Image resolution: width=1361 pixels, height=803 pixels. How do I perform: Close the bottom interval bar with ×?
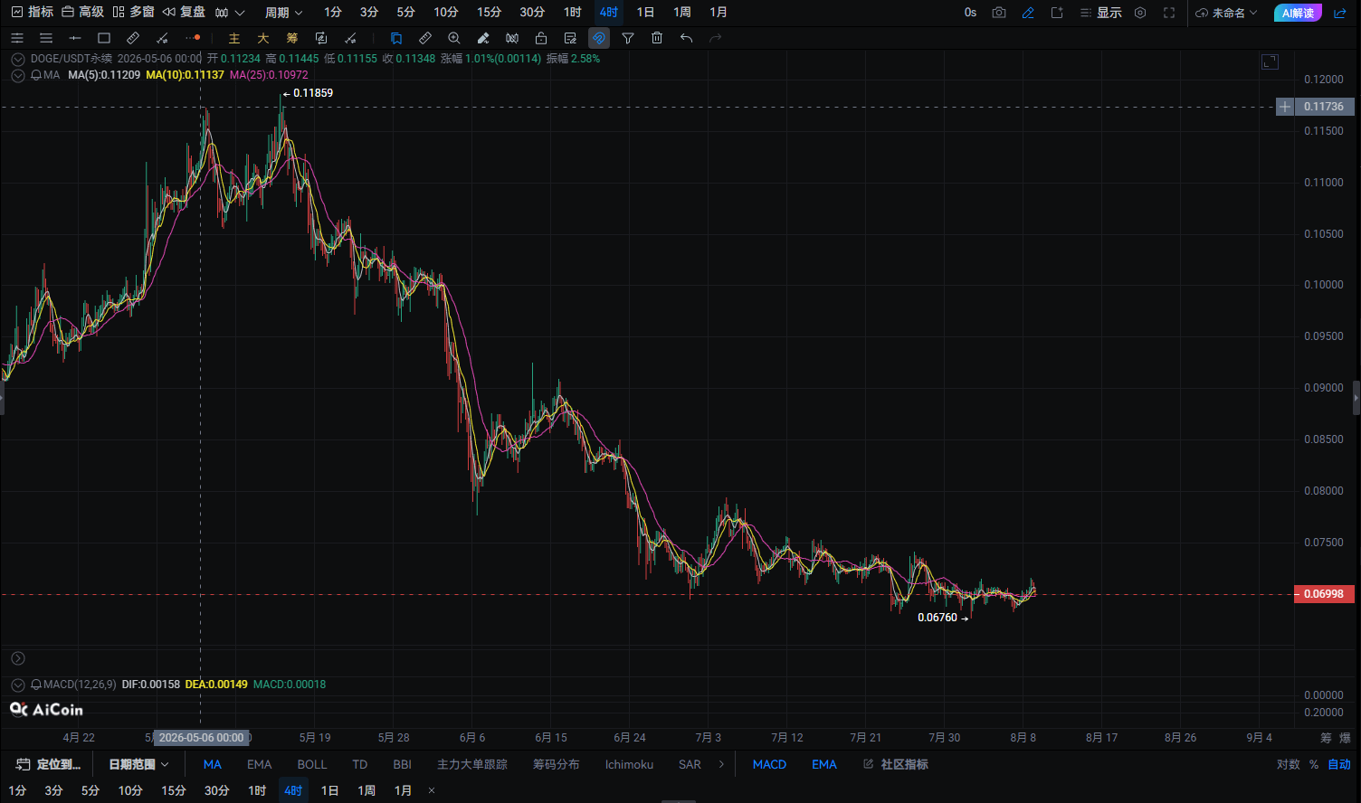(432, 791)
